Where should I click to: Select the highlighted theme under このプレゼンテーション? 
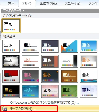click(x=11, y=26)
